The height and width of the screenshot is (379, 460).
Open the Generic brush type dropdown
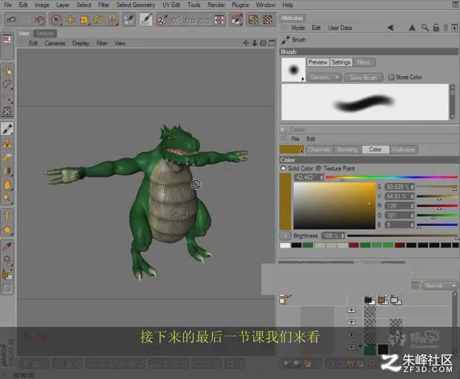click(x=324, y=78)
